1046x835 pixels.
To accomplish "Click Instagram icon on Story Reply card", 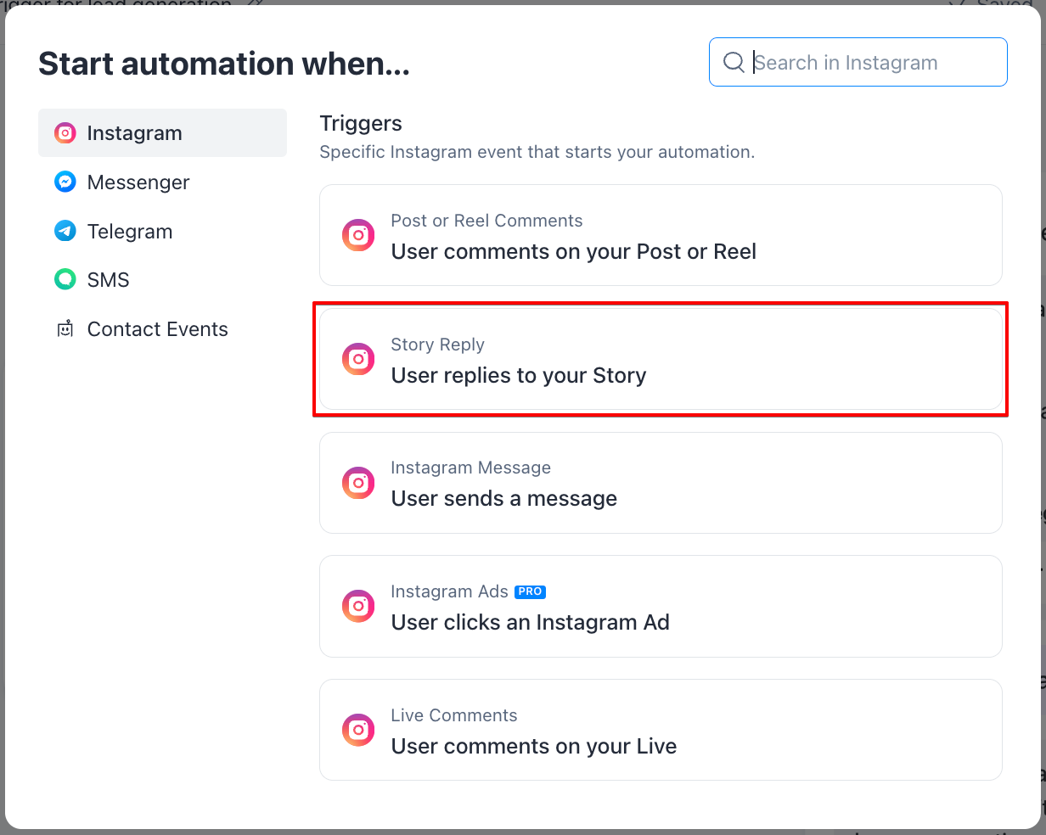I will [x=358, y=359].
